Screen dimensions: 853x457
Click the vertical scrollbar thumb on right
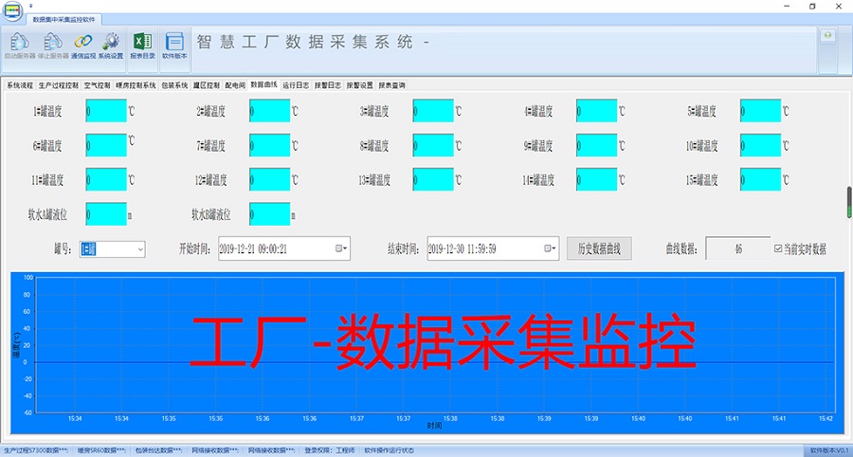pyautogui.click(x=848, y=202)
